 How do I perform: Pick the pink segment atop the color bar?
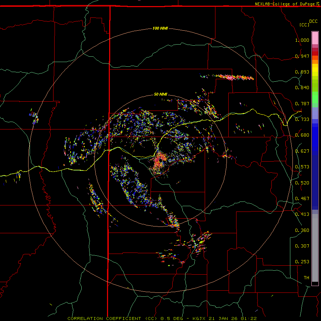click(315, 38)
